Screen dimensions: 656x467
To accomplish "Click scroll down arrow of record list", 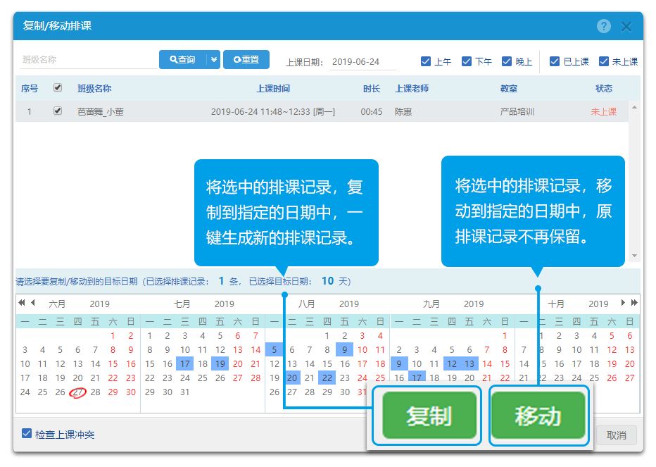I will tap(635, 256).
